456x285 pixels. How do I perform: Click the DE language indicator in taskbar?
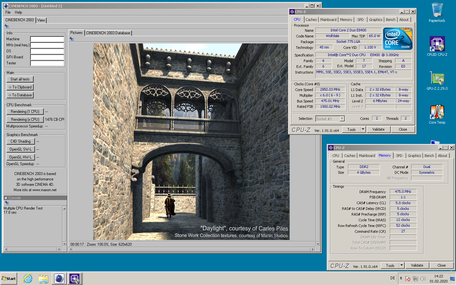click(x=393, y=278)
